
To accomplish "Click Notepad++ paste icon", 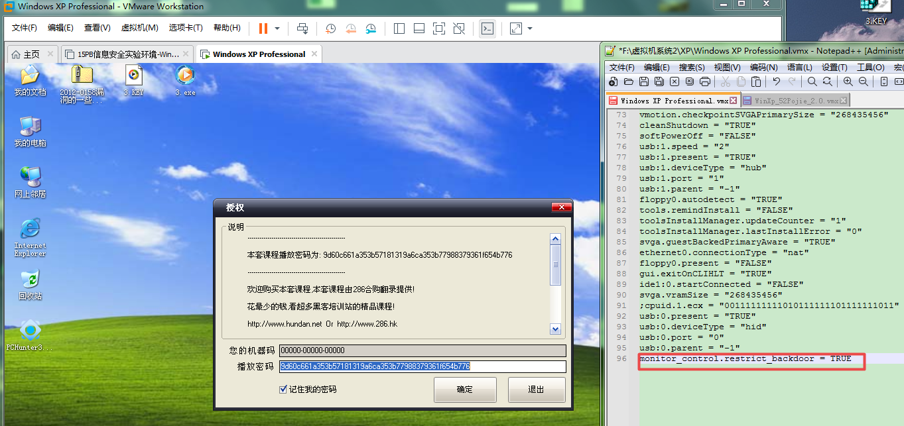I will [x=756, y=81].
